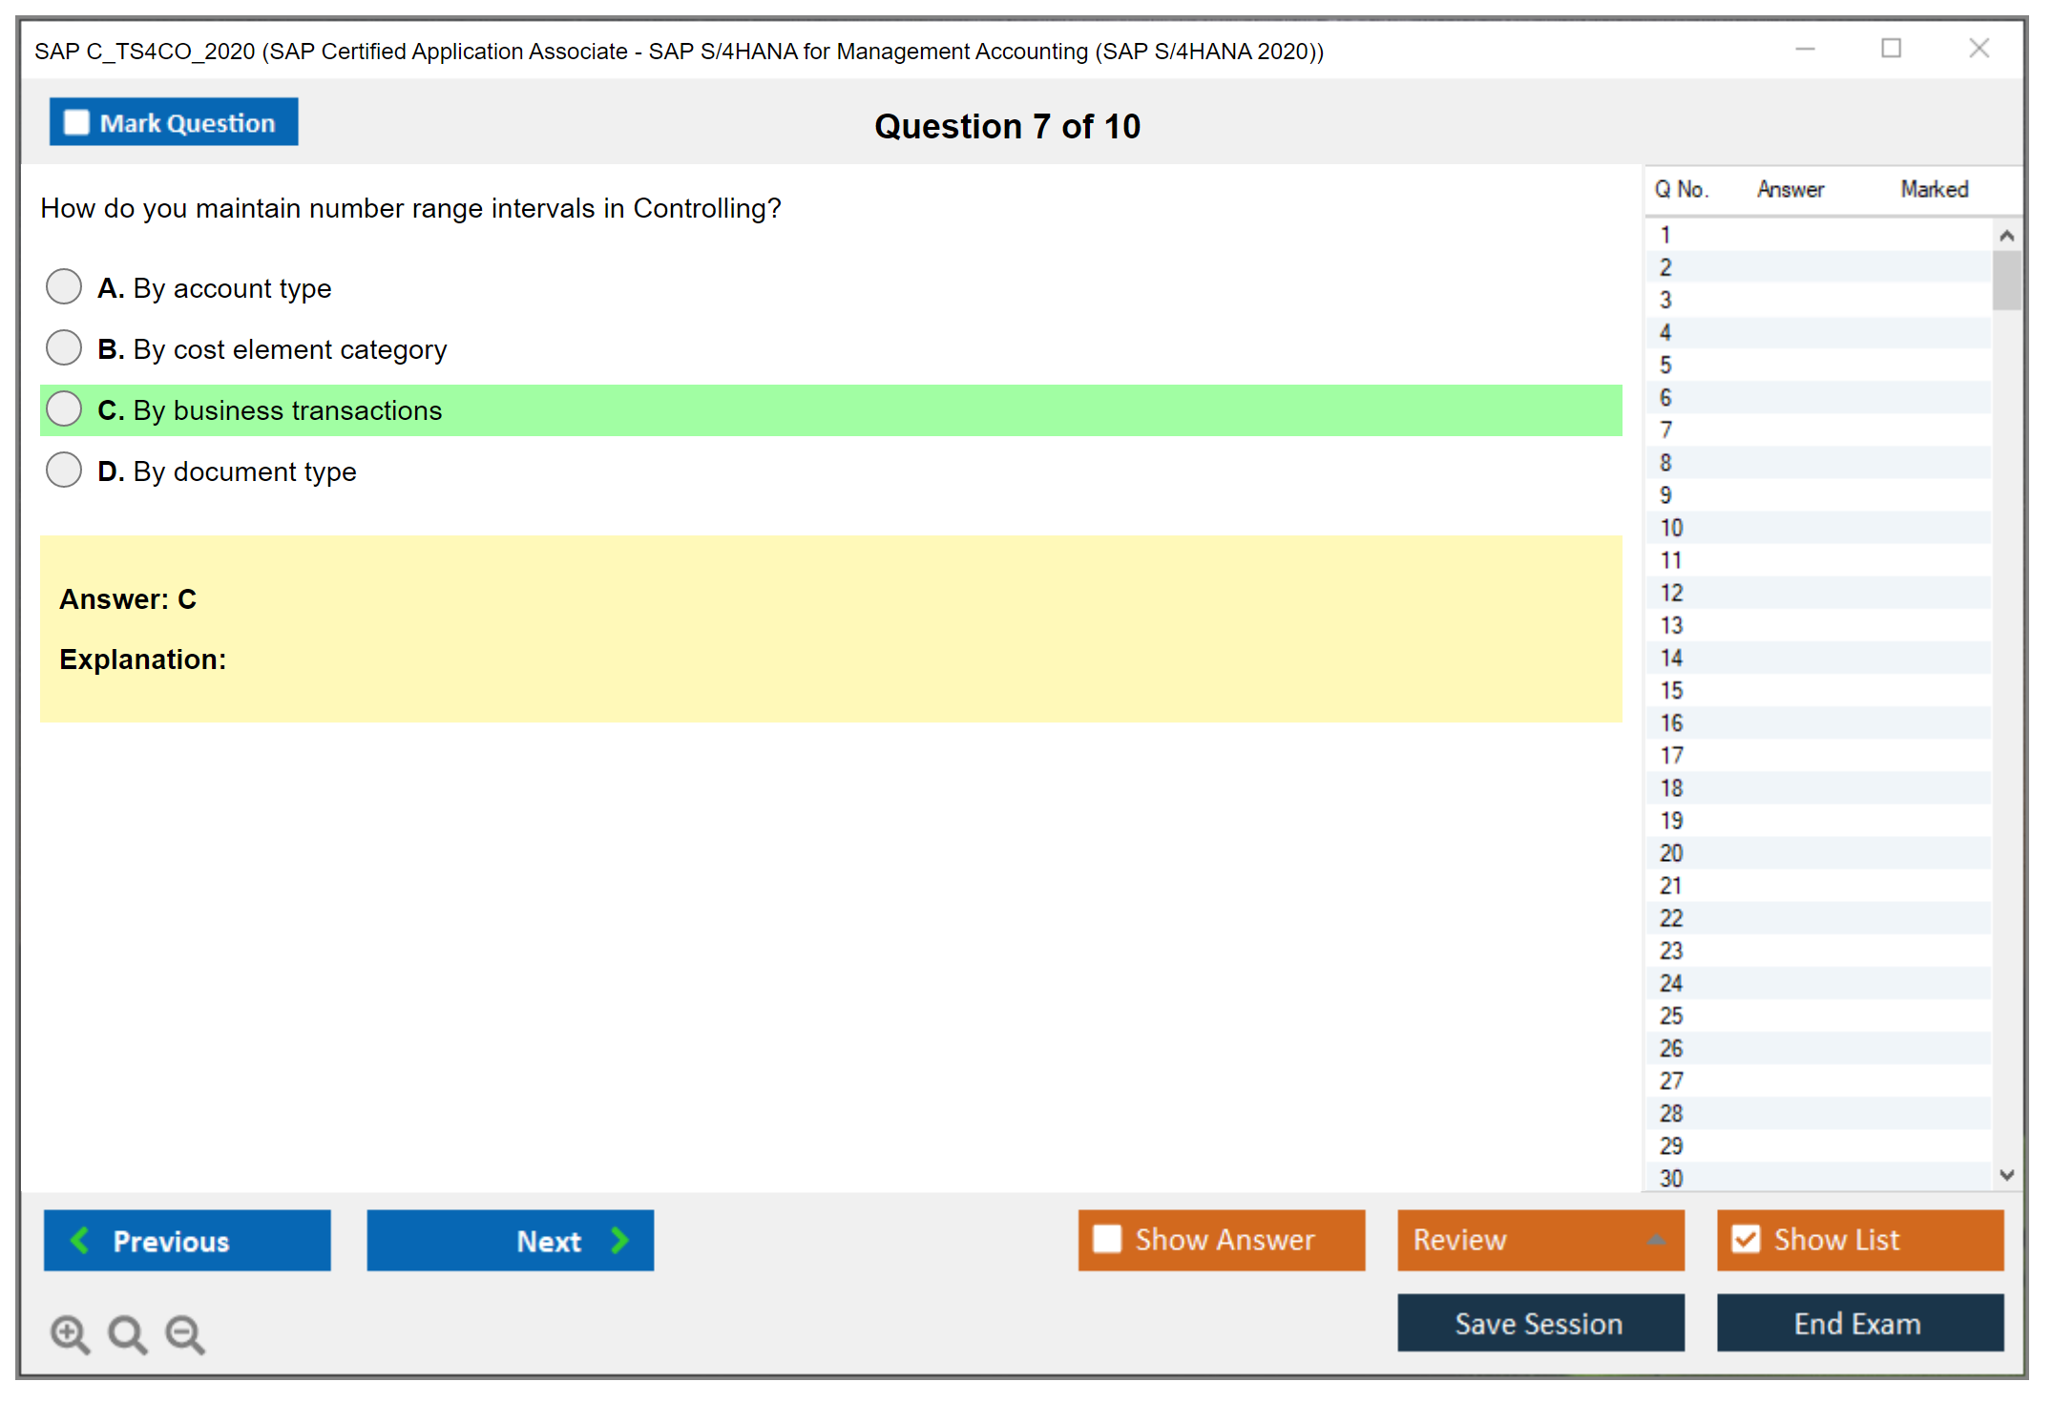Pick option D By document type
This screenshot has width=2052, height=1403.
64,470
